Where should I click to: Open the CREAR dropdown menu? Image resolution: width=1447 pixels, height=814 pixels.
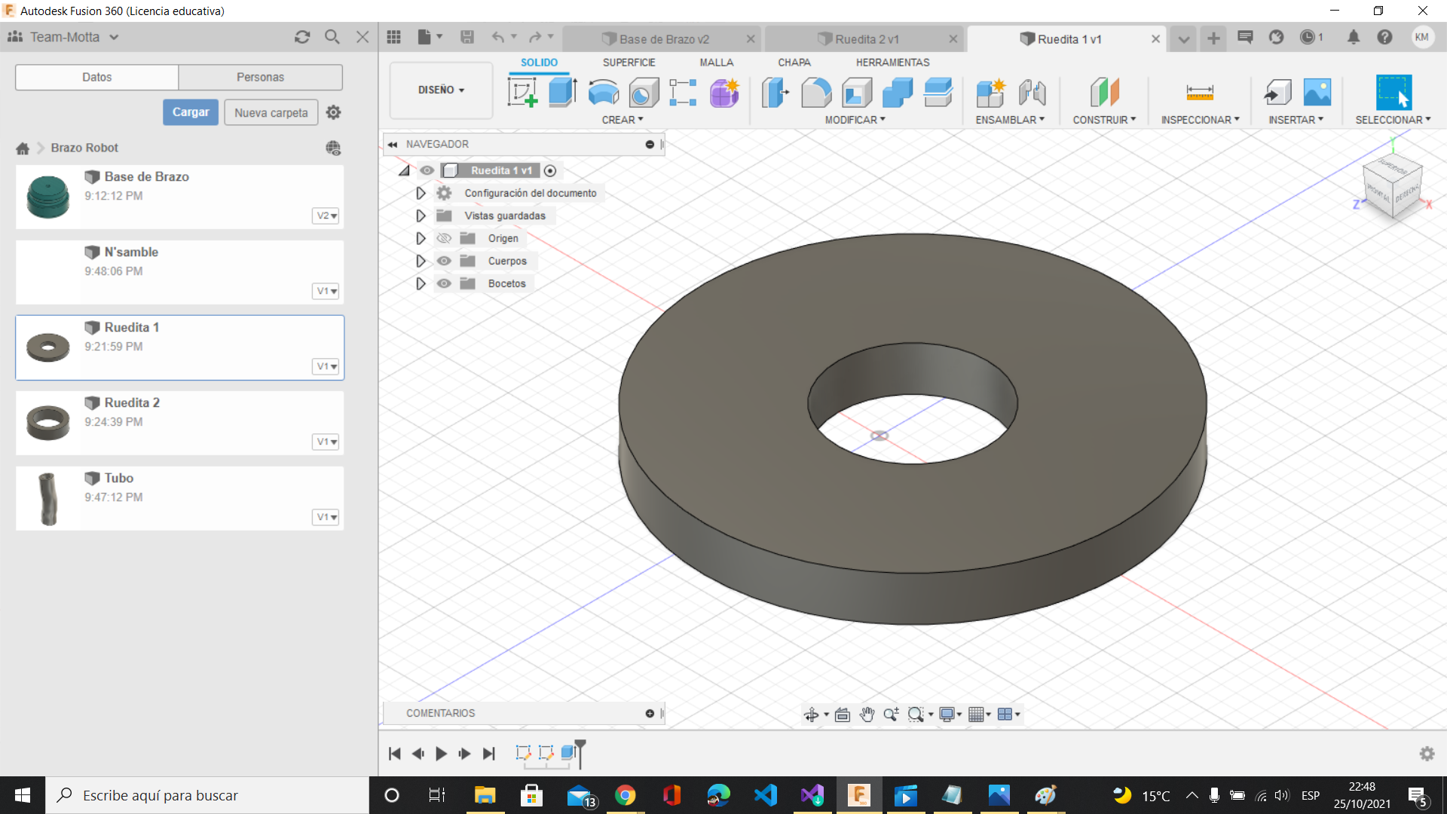pos(623,120)
